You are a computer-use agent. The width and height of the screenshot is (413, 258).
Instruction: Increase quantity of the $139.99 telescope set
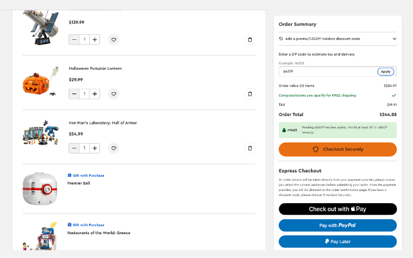tap(95, 40)
